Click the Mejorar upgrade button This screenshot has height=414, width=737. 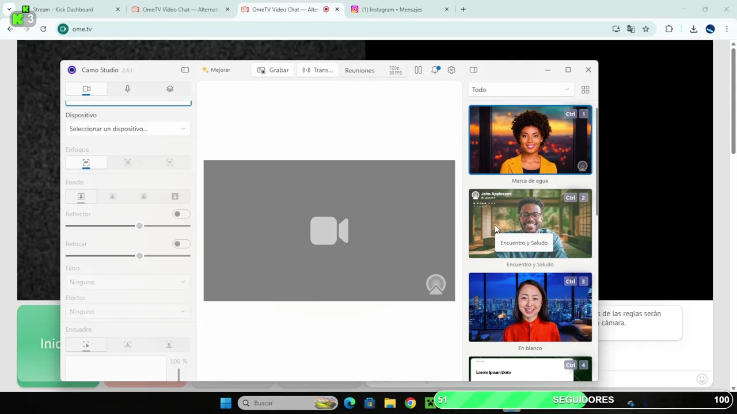216,70
